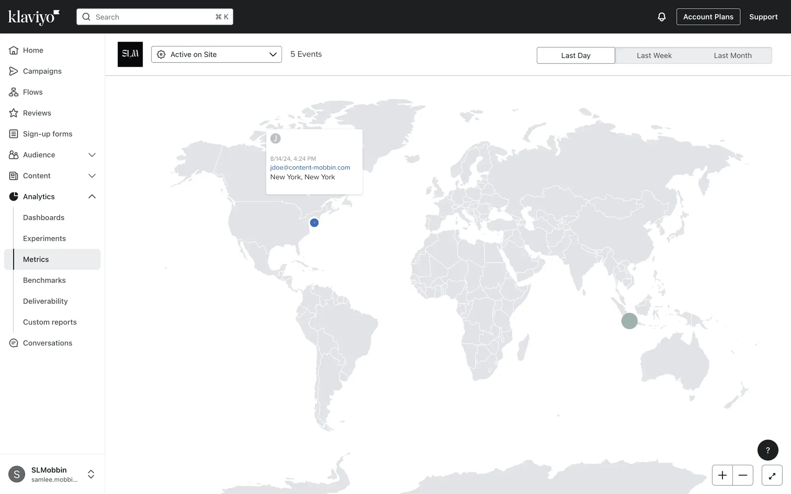Click the Account Plans button
The image size is (791, 494).
tap(708, 17)
